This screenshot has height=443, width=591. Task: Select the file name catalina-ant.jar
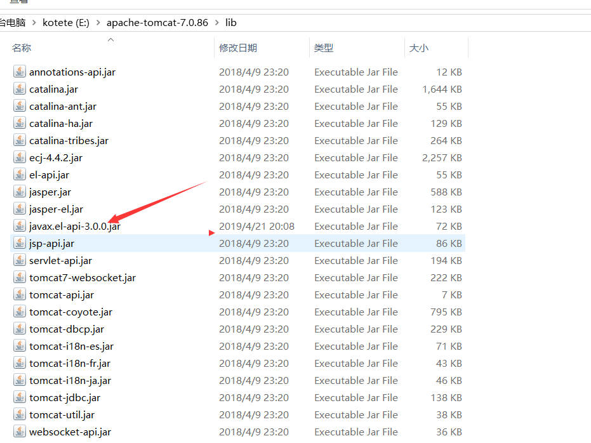[x=63, y=106]
